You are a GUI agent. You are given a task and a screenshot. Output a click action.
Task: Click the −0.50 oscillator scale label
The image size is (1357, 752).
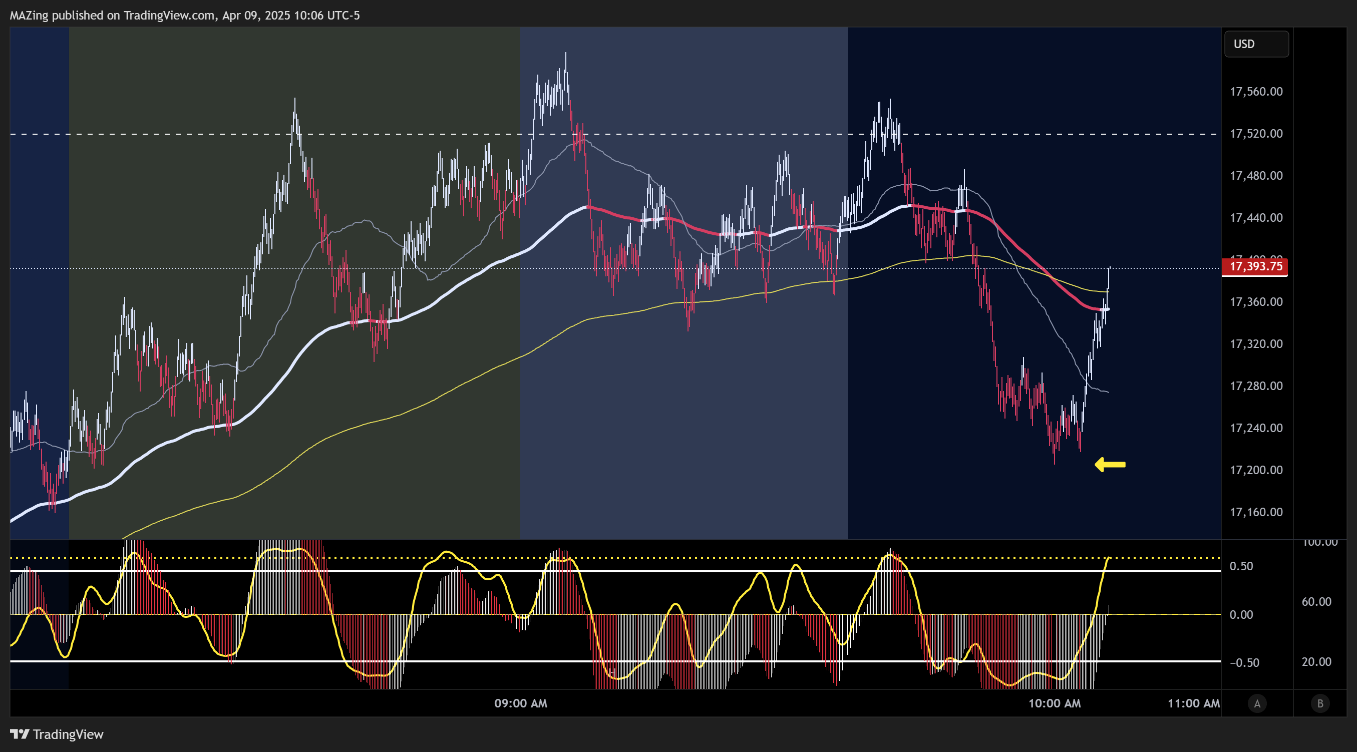[x=1244, y=663]
